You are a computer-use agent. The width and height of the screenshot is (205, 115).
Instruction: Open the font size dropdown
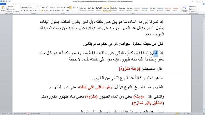[x=35, y=7]
